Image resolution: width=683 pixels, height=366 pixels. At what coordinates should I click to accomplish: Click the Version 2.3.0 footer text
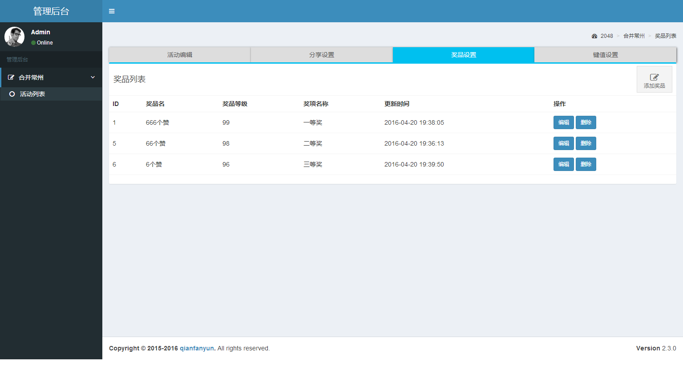click(x=656, y=348)
